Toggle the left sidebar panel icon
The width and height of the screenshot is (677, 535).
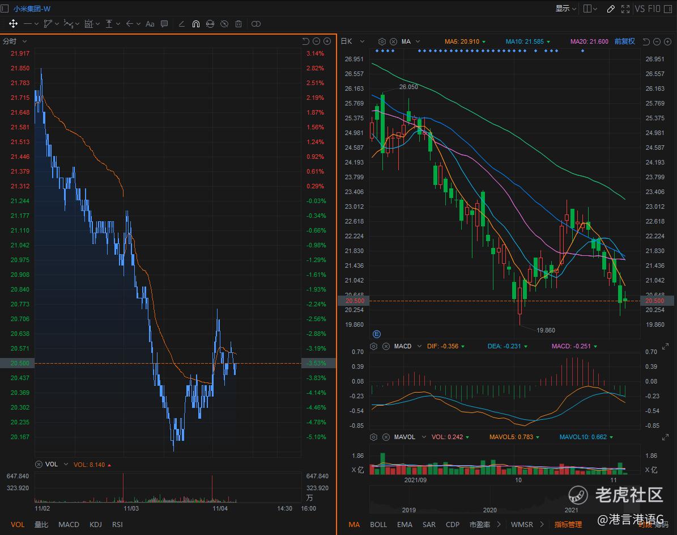click(5, 8)
